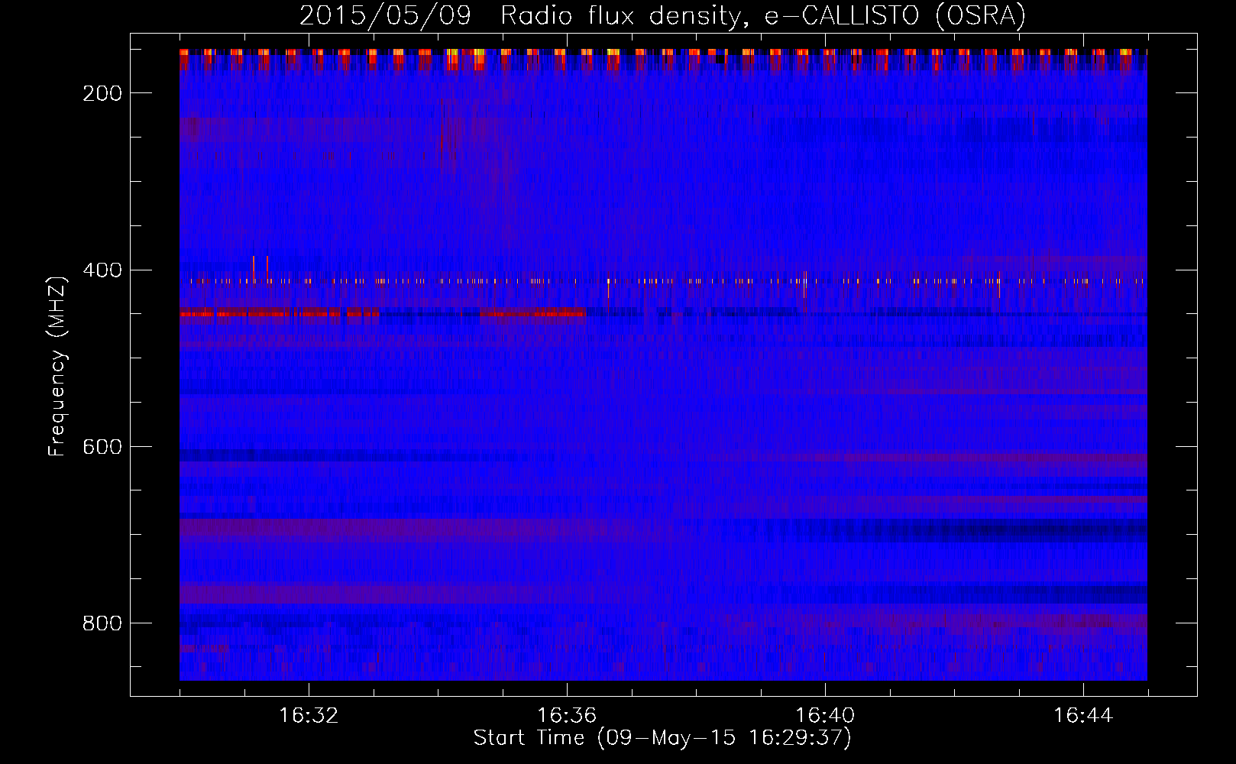Image resolution: width=1236 pixels, height=764 pixels.
Task: Click the 16:44 time tick label
Action: click(1083, 716)
